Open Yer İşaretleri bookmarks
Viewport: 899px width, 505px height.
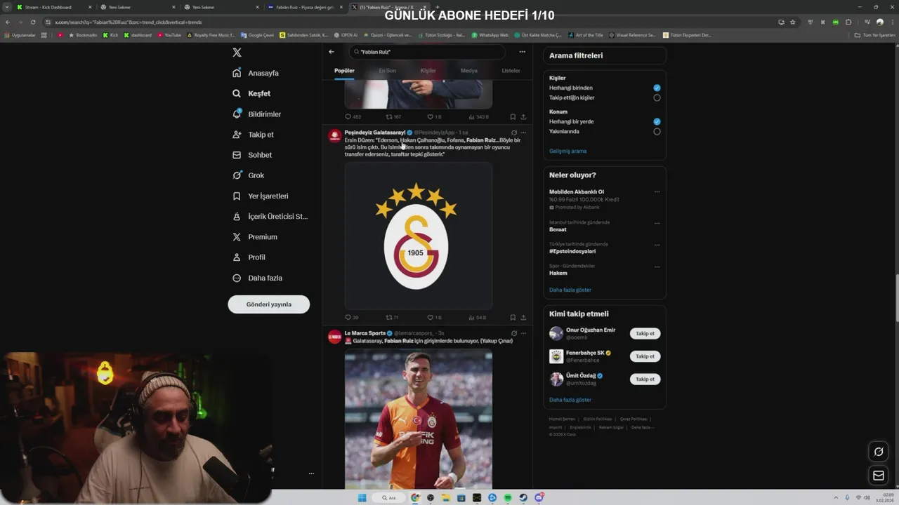click(260, 196)
